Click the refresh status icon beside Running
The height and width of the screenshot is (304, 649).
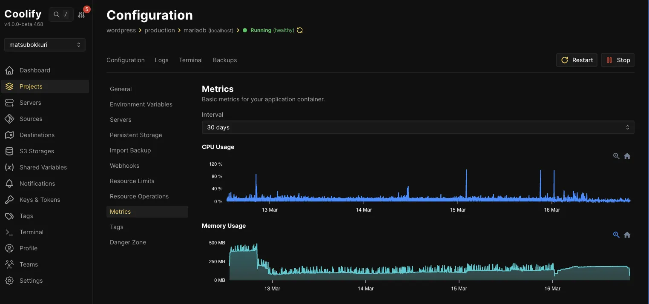(300, 30)
